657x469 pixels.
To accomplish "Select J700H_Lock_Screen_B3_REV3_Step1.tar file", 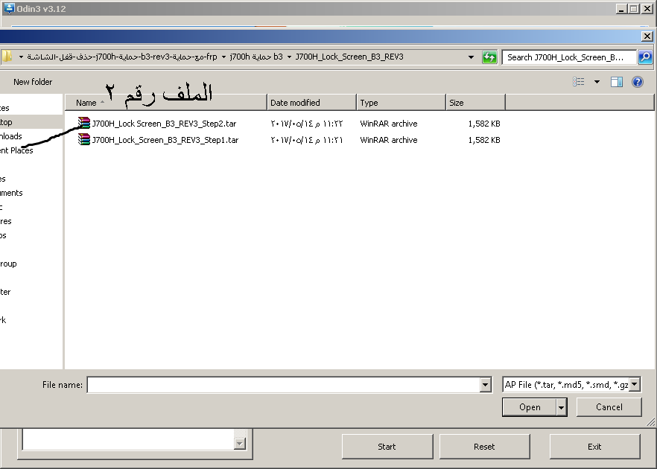I will [165, 140].
